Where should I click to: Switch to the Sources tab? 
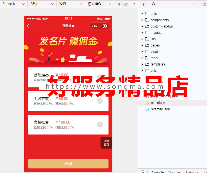[175, 172]
